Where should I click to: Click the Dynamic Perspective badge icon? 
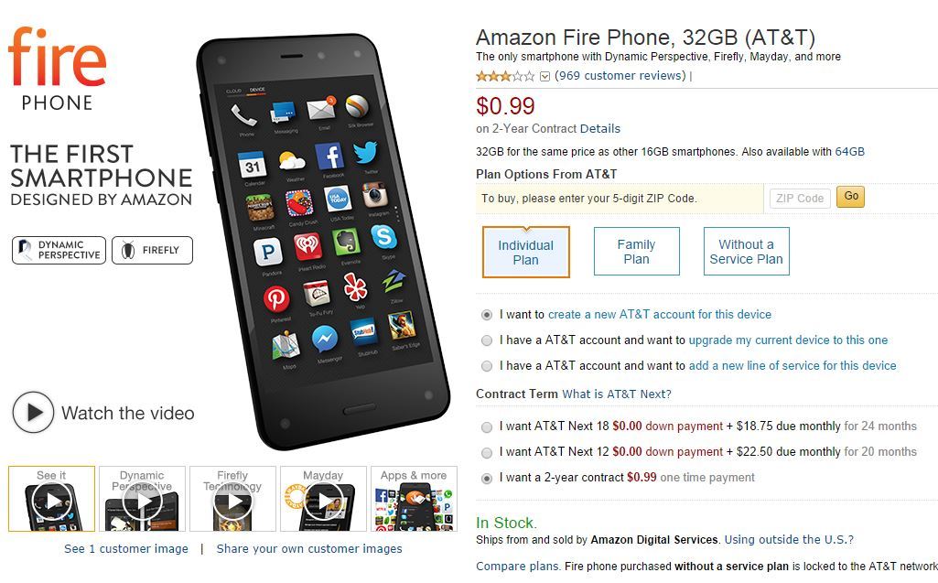click(59, 250)
